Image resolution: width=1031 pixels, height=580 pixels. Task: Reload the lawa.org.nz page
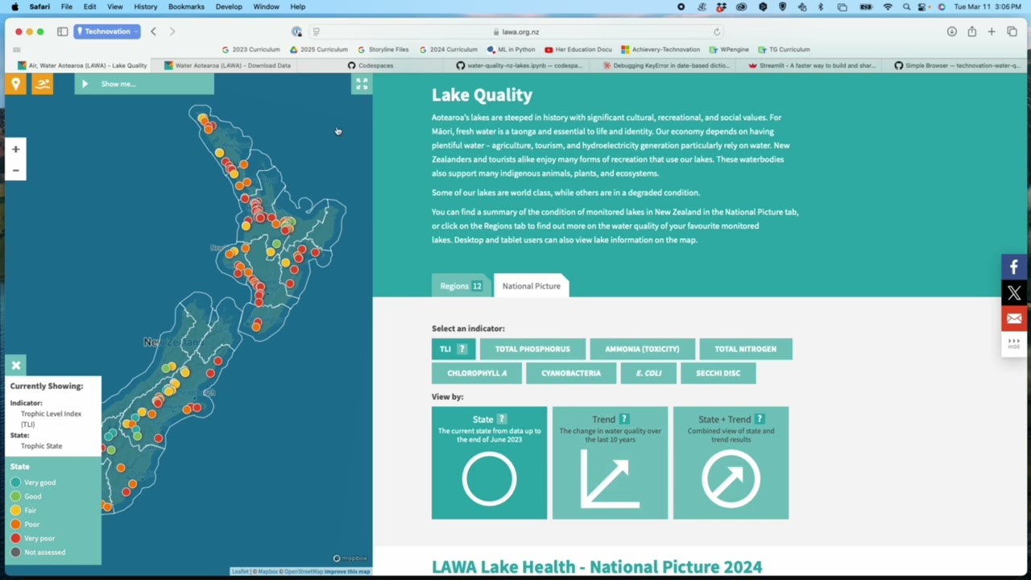point(717,31)
